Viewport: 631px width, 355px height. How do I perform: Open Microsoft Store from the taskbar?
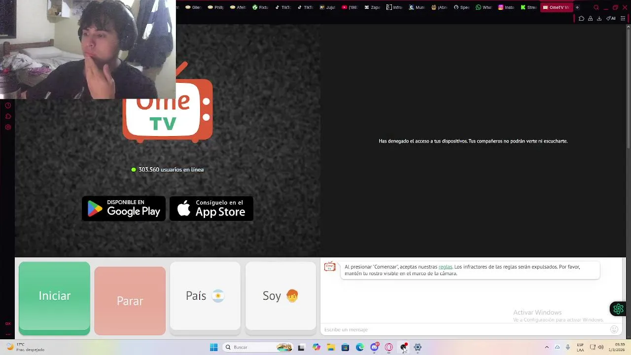pyautogui.click(x=345, y=347)
